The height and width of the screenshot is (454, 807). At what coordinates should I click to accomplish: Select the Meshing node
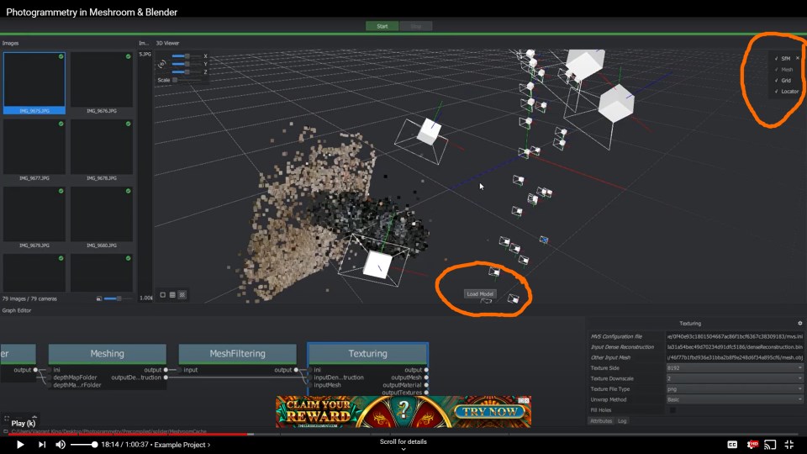tap(107, 354)
